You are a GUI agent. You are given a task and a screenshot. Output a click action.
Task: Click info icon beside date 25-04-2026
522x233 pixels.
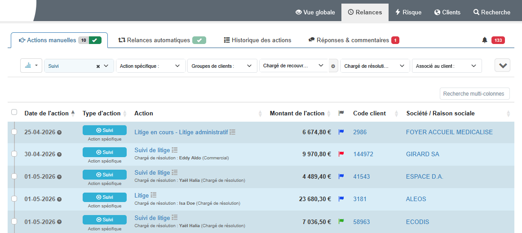point(59,132)
